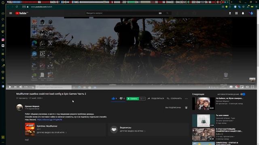Open the 720 quality dropdown
This screenshot has width=259, height=145.
coord(142,99)
